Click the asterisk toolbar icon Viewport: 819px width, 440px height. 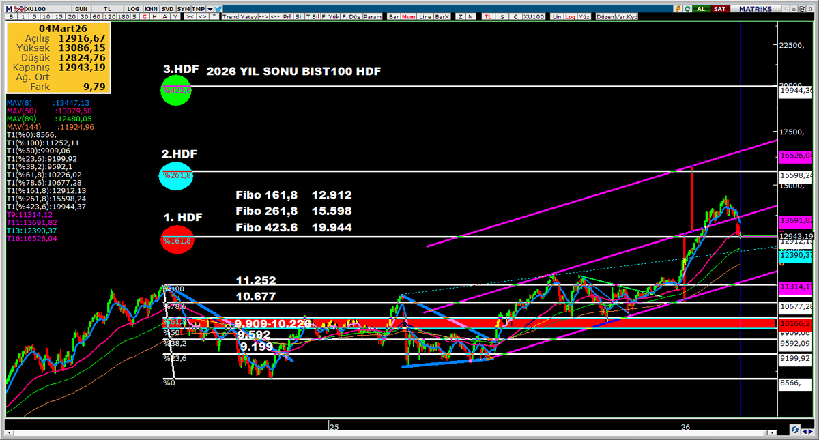(214, 16)
